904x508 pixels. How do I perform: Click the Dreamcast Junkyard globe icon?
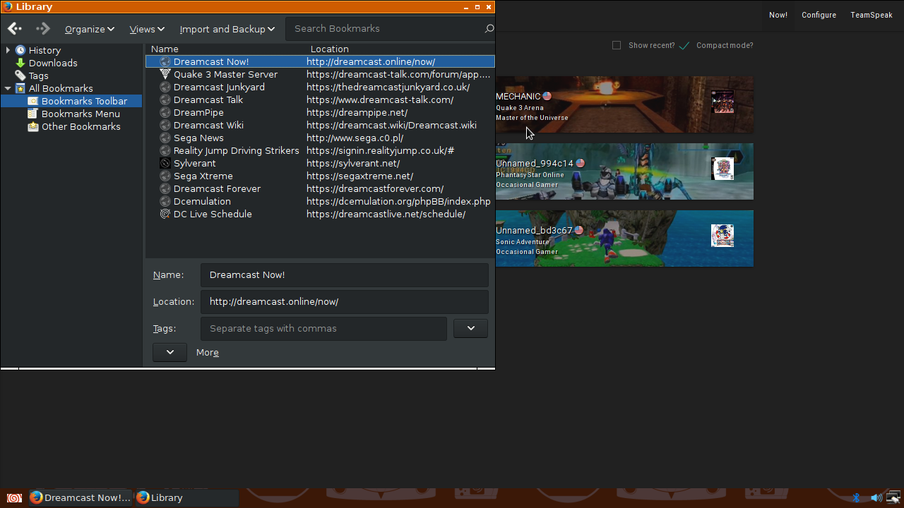[x=165, y=87]
